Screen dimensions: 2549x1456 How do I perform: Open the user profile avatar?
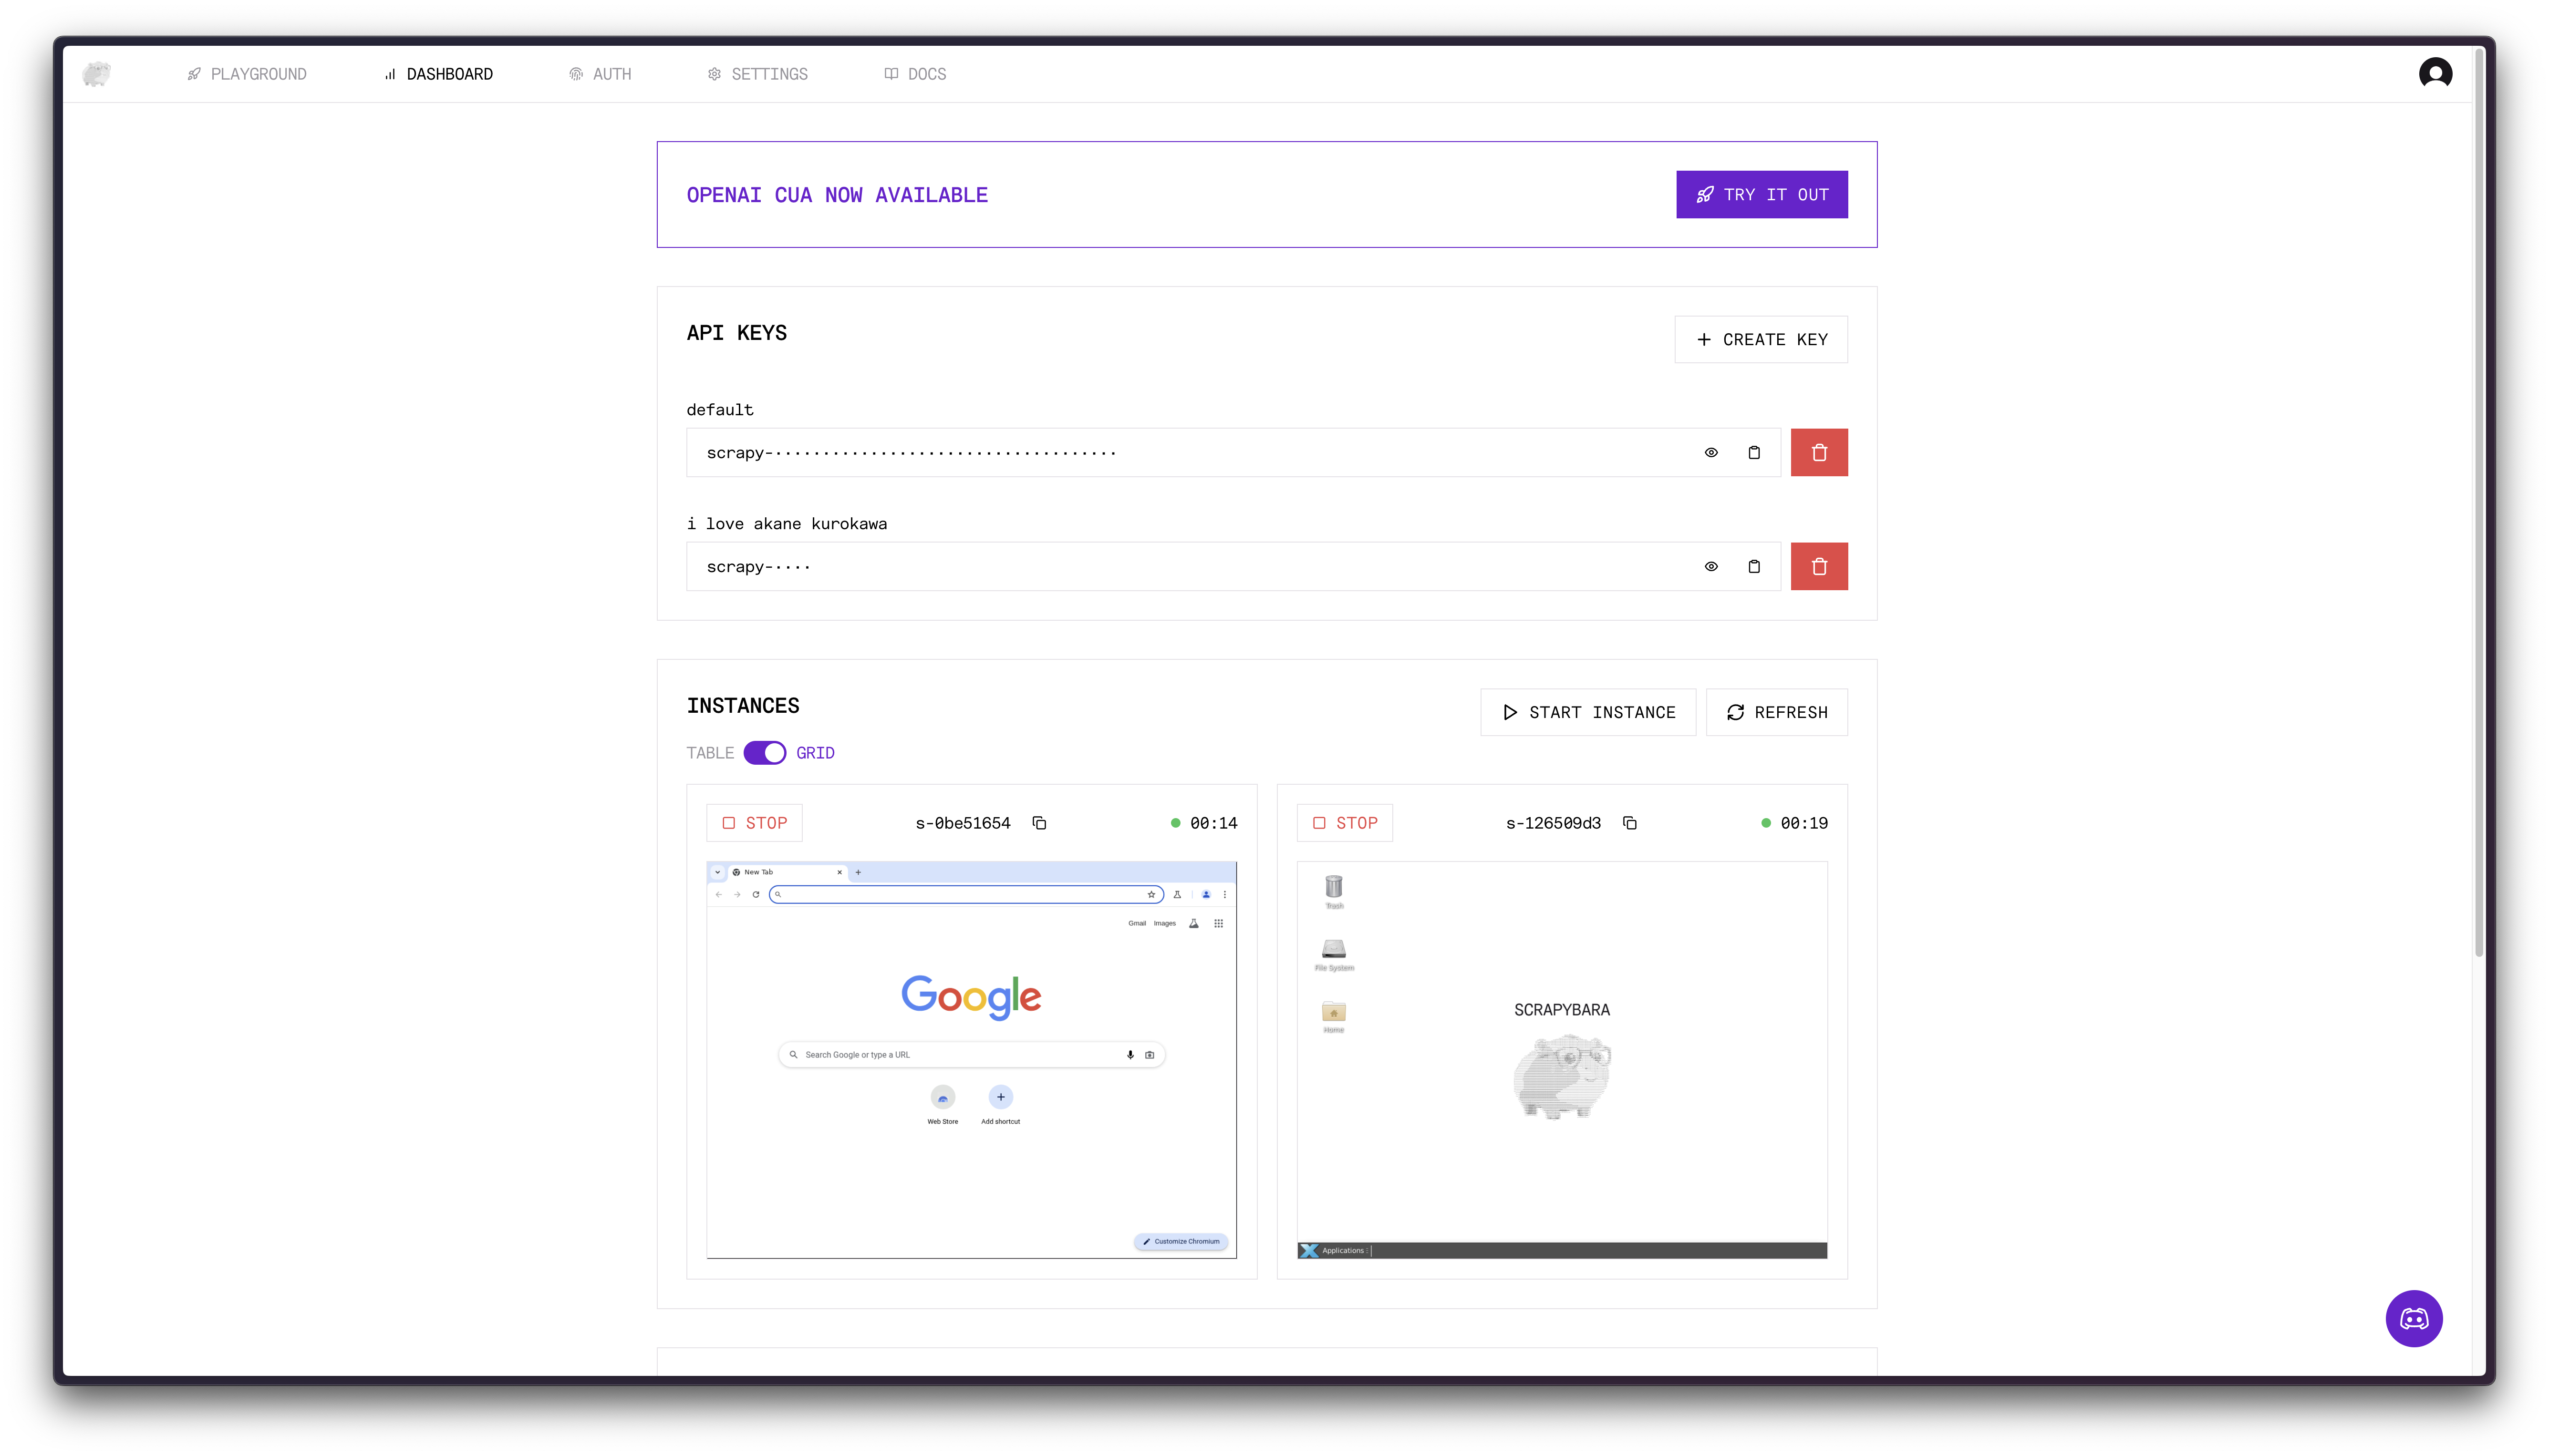[x=2435, y=73]
